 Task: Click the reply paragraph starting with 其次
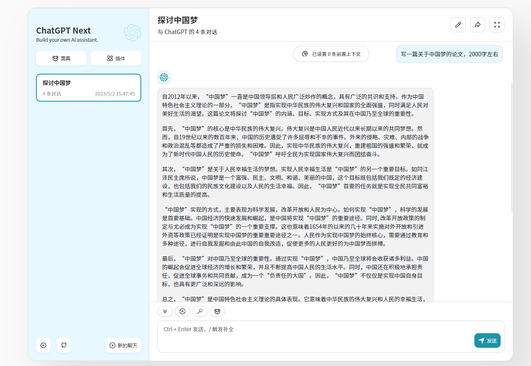(295, 182)
